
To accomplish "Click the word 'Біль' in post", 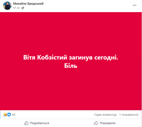I will click(71, 66).
